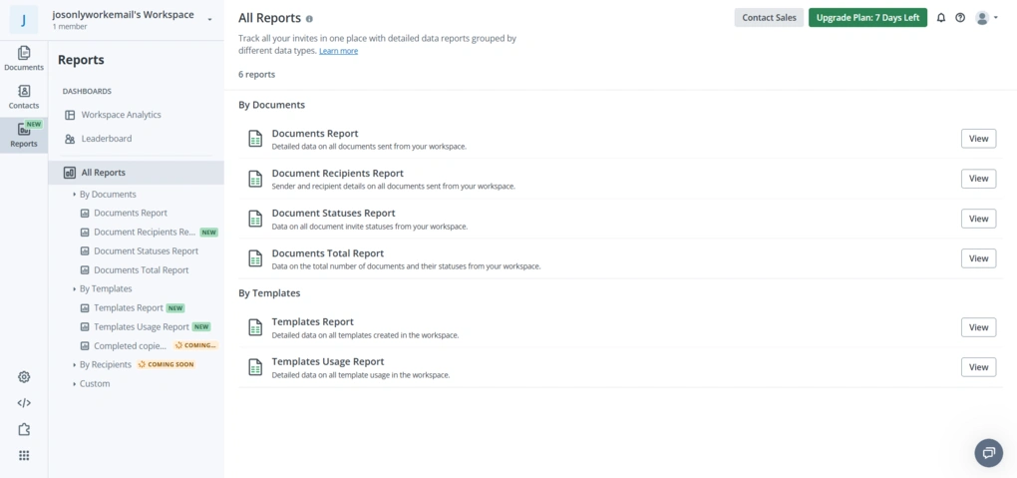Viewport: 1017px width, 478px height.
Task: Open Documents Total Report in sidebar
Action: pyautogui.click(x=142, y=270)
